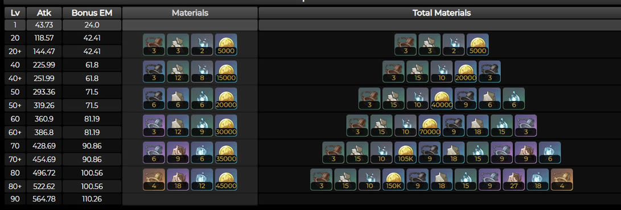Click the 35000 Mora coin icon
This screenshot has width=621, height=210.
(x=226, y=152)
